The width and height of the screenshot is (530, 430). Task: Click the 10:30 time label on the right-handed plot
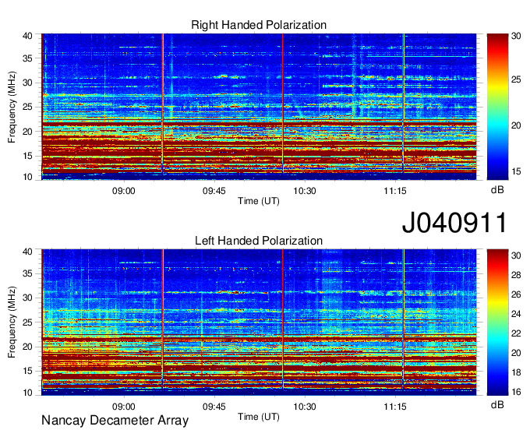305,191
